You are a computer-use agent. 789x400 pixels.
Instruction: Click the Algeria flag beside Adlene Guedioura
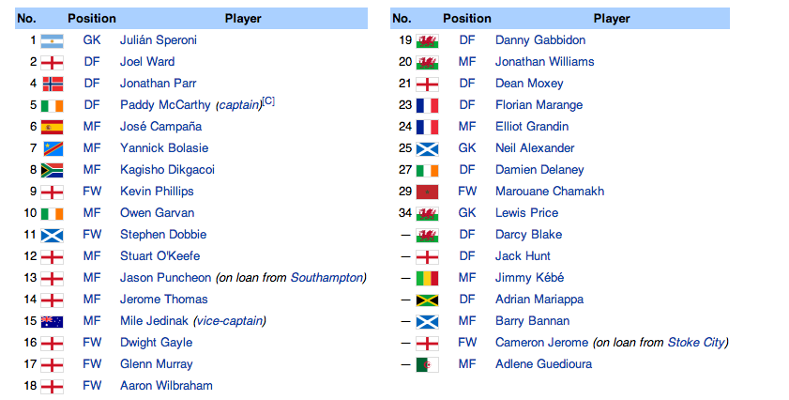(x=427, y=364)
